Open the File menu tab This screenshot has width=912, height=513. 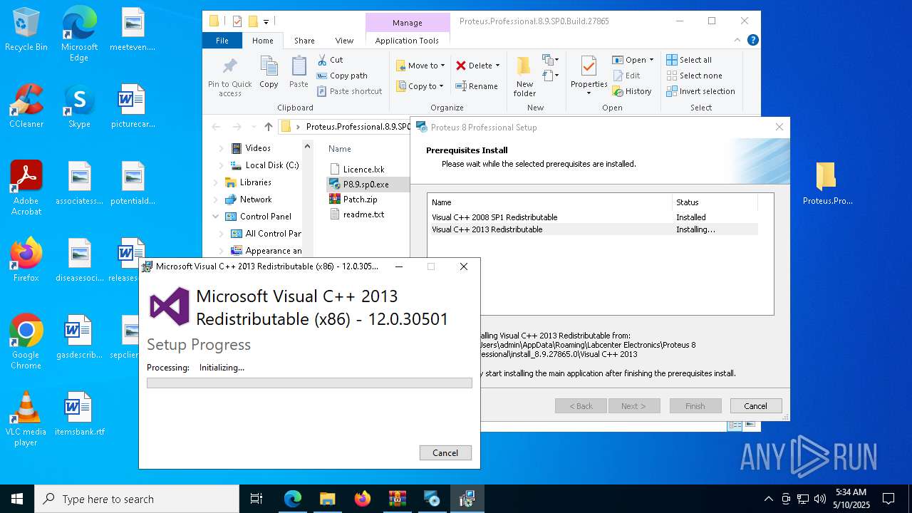tap(222, 41)
